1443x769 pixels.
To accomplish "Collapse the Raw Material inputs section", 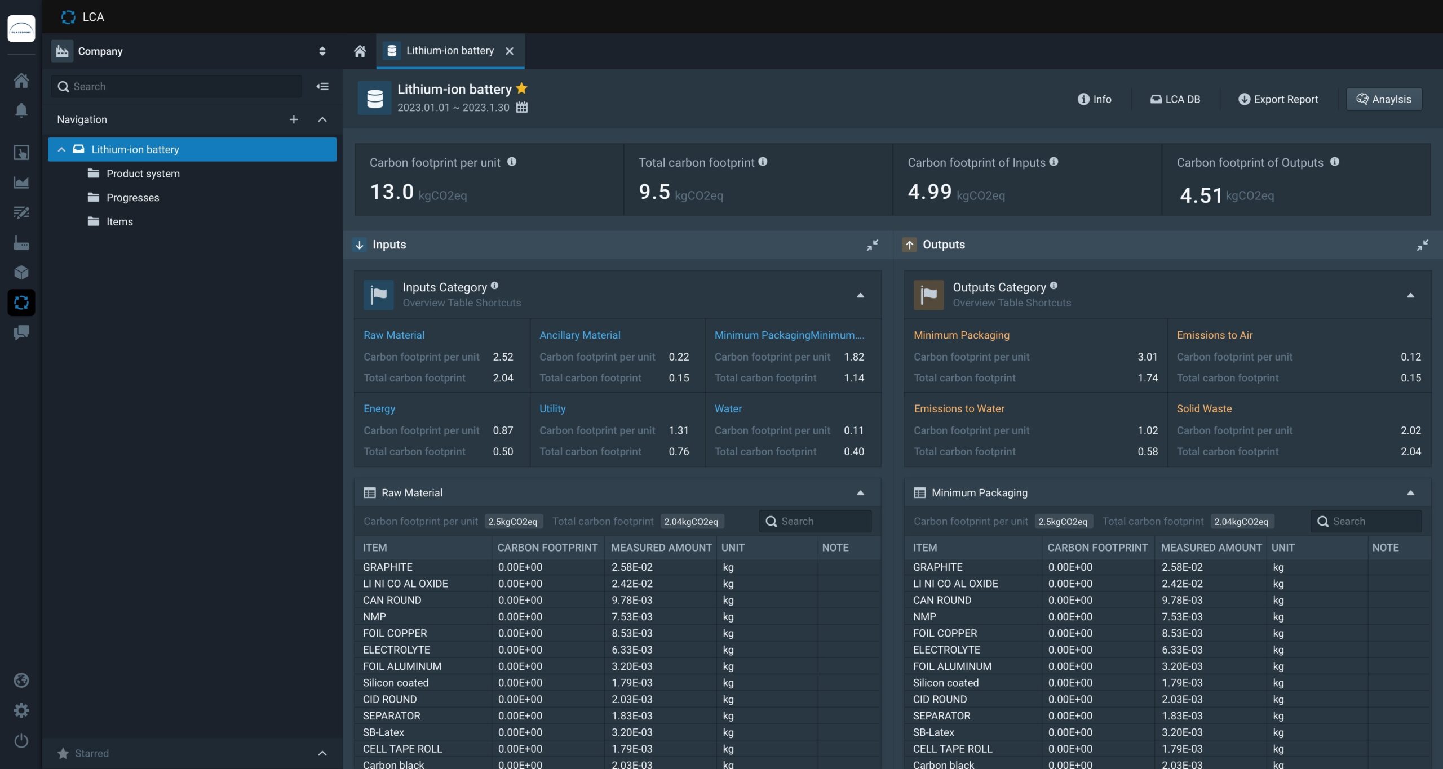I will click(x=860, y=494).
